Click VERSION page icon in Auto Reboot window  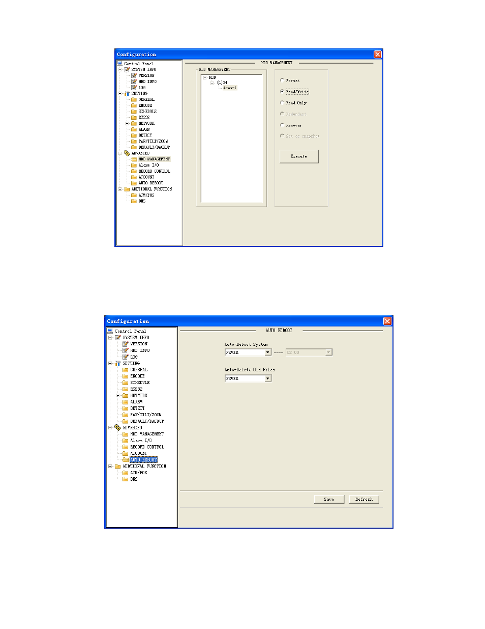(x=126, y=344)
